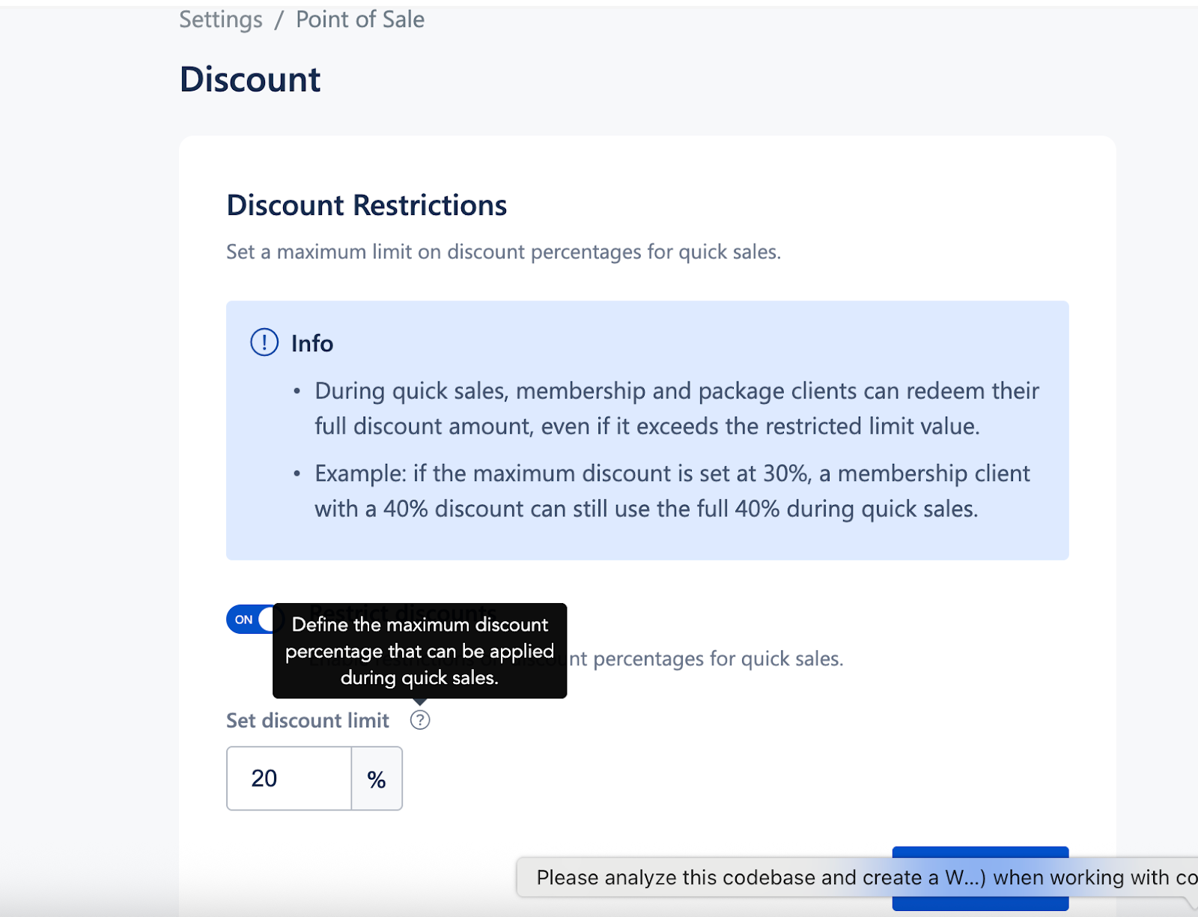Click the help question mark icon
The image size is (1198, 917).
click(x=420, y=720)
